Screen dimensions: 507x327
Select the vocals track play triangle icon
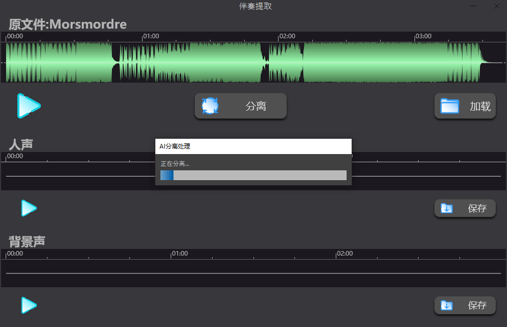29,208
